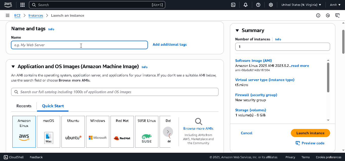Focus the instance Name input field
Screen dimensions: 345x161
(79, 45)
